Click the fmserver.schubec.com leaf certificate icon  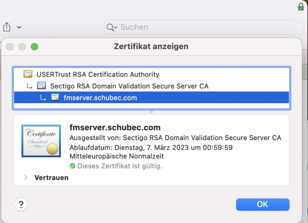pyautogui.click(x=55, y=97)
